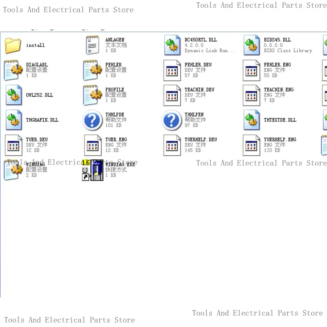Screen dimensions: 327x327
Task: Select the ANLAGEN text document icon
Action: click(92, 45)
